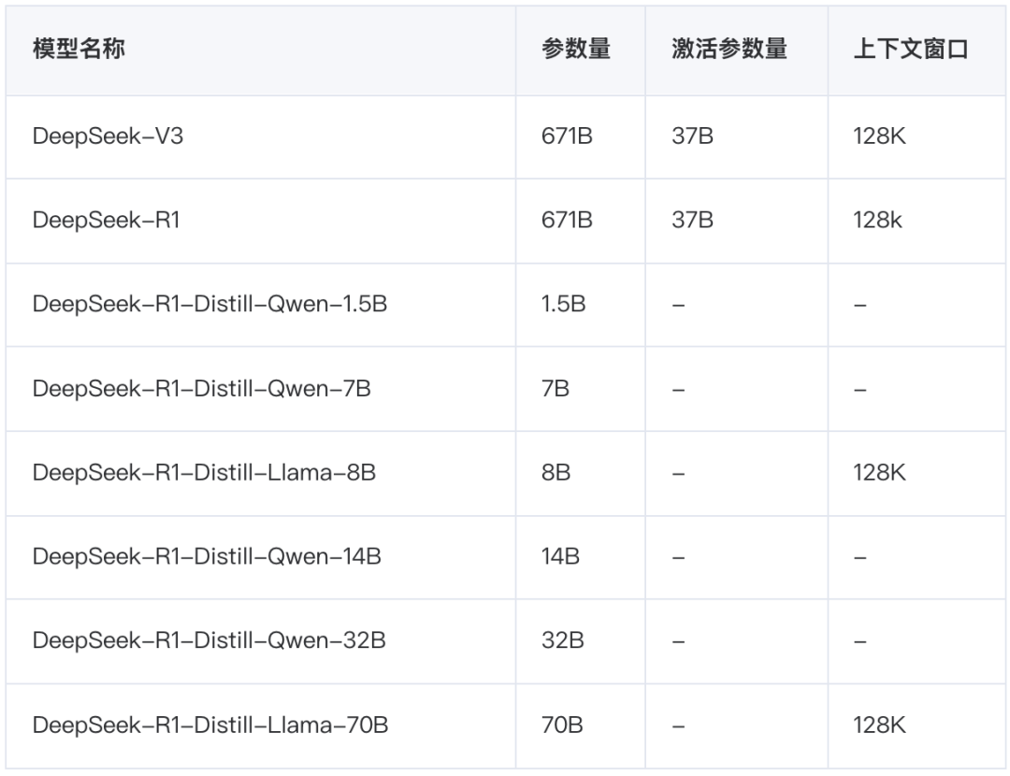
Task: Click DeepSeek-R1-Distill-Llama-70B row name
Action: coord(210,726)
